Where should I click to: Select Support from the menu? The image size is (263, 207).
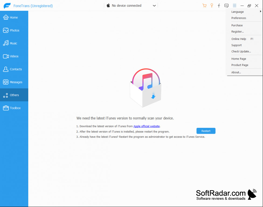[237, 45]
